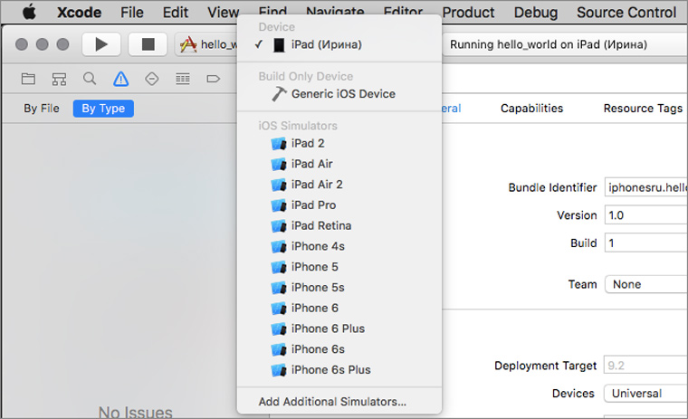The width and height of the screenshot is (688, 419).
Task: Select iPad Air simulator
Action: click(339, 164)
